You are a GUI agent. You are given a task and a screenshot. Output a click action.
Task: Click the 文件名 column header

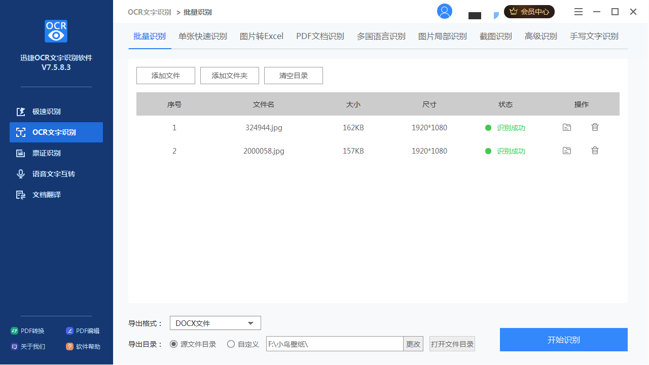click(264, 104)
